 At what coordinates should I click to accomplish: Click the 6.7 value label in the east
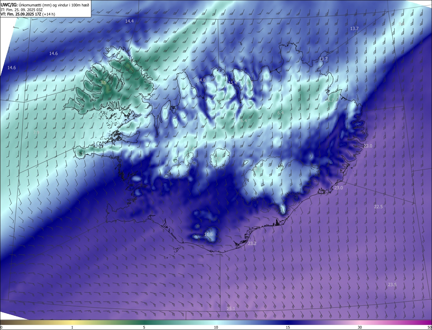330,100
